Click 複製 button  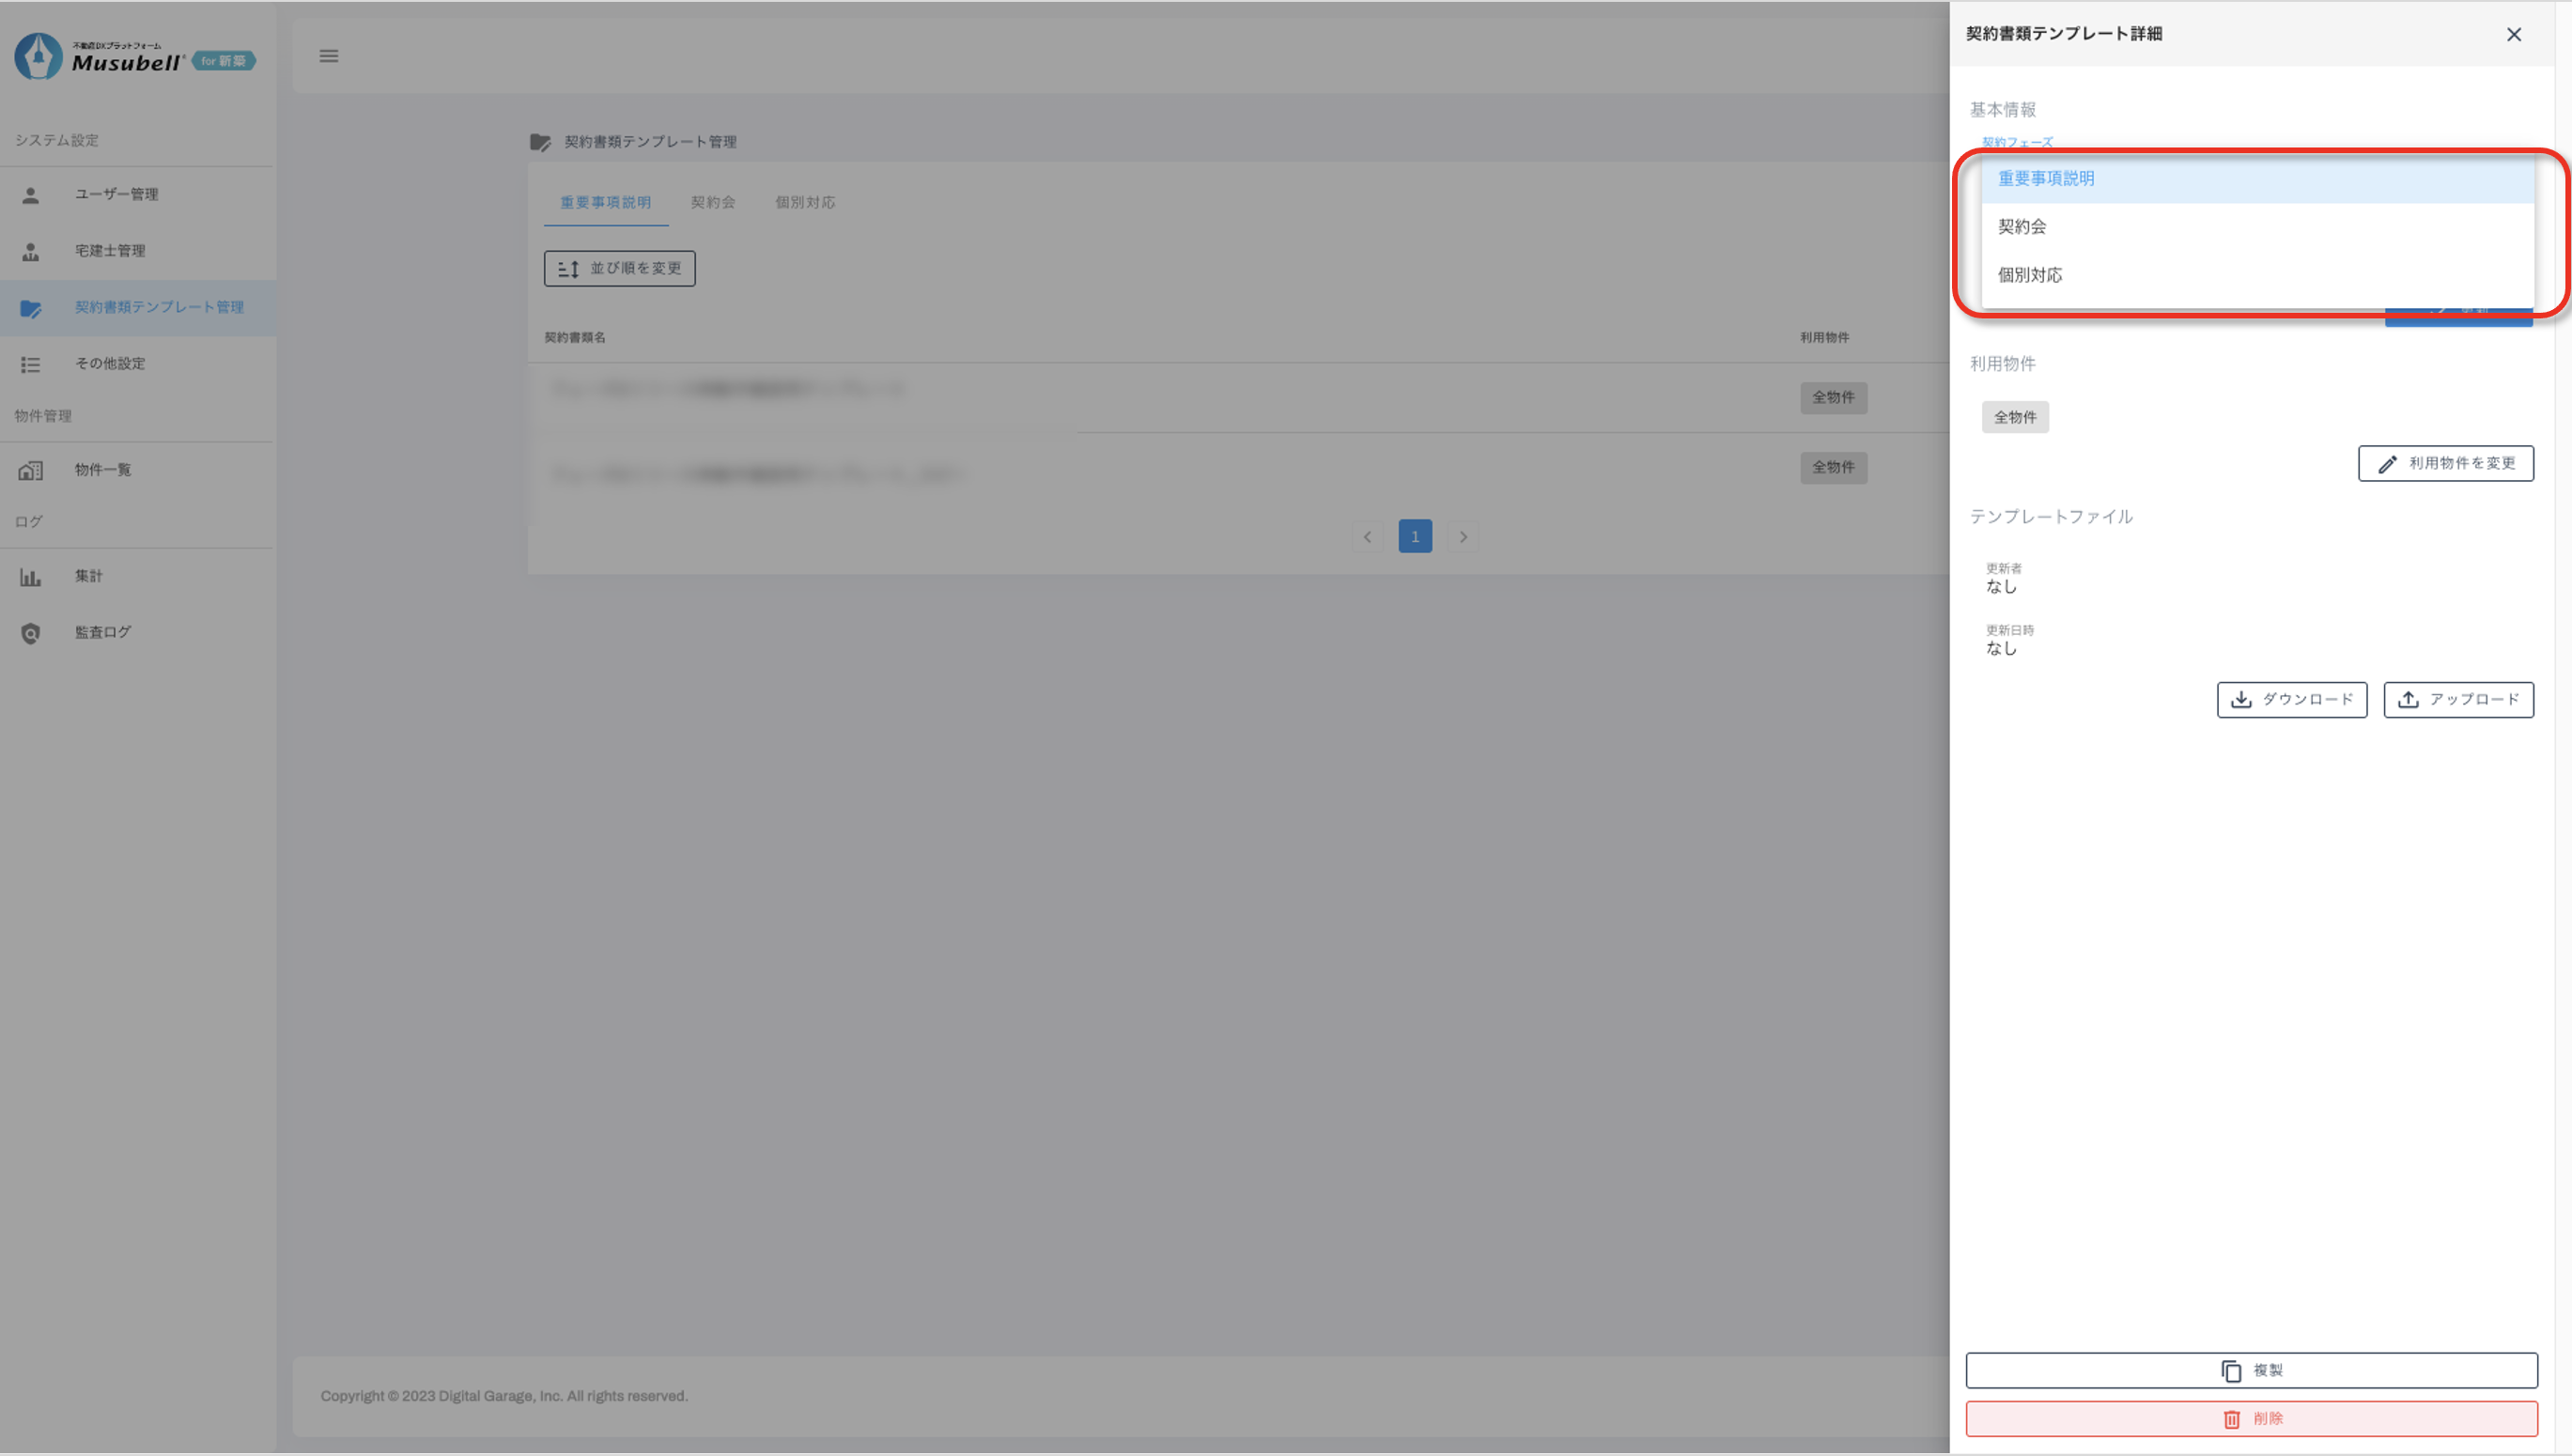point(2250,1371)
